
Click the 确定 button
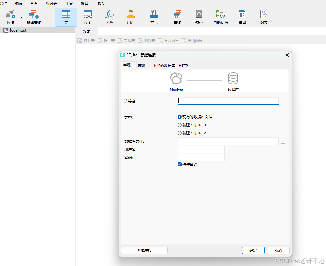coord(253,250)
